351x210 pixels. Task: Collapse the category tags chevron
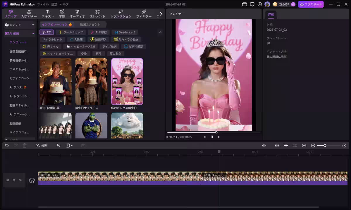pos(160,32)
